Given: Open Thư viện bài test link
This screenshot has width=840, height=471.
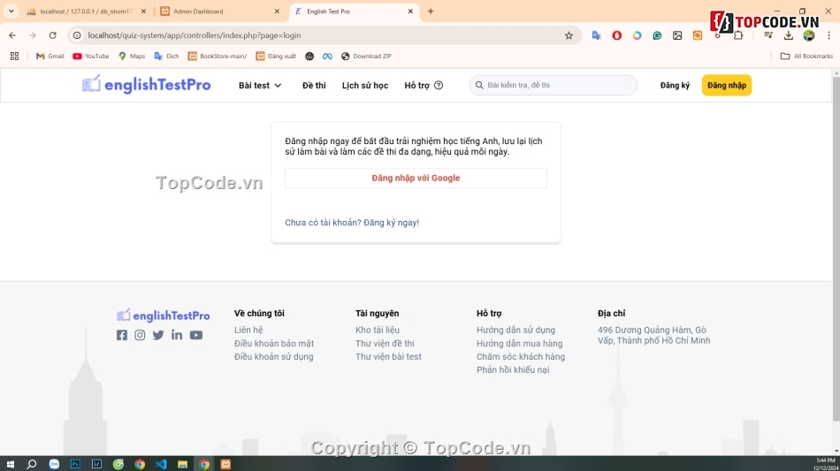Looking at the screenshot, I should point(388,356).
